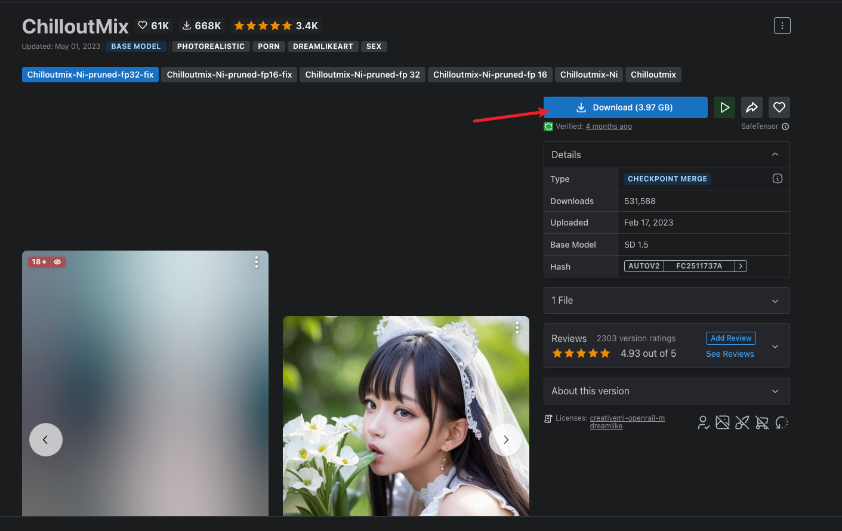Click the Add Review button
The width and height of the screenshot is (842, 531).
click(731, 338)
